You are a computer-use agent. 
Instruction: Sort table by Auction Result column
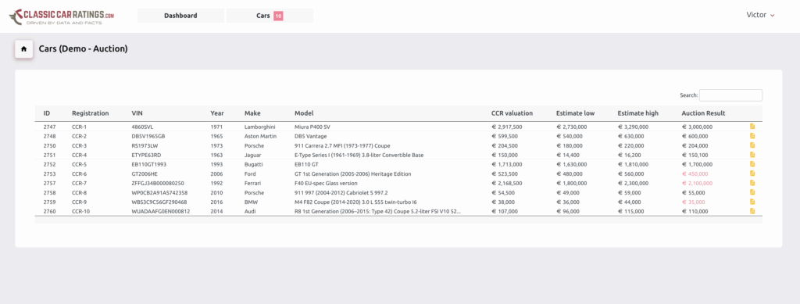click(x=703, y=113)
